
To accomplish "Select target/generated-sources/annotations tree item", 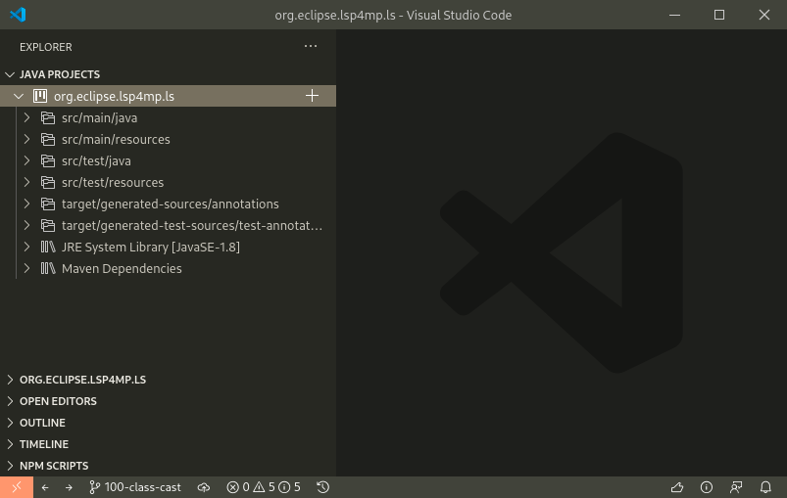I will pyautogui.click(x=169, y=204).
